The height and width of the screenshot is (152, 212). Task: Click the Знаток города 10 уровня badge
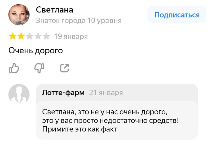[x=79, y=21]
